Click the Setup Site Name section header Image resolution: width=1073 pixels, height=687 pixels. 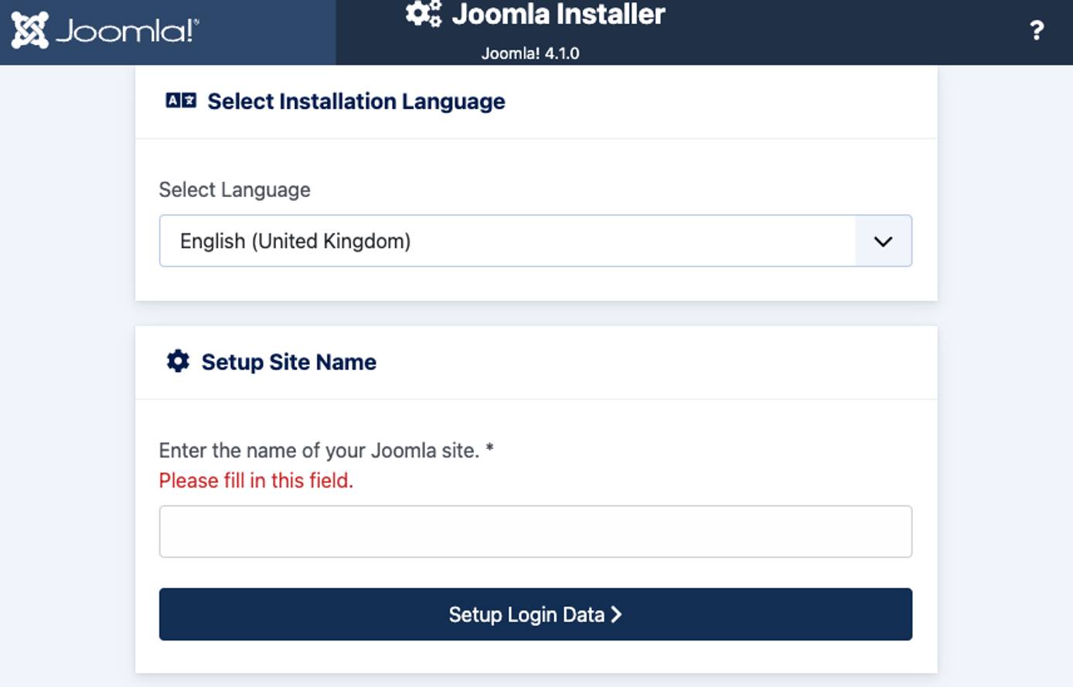[288, 361]
